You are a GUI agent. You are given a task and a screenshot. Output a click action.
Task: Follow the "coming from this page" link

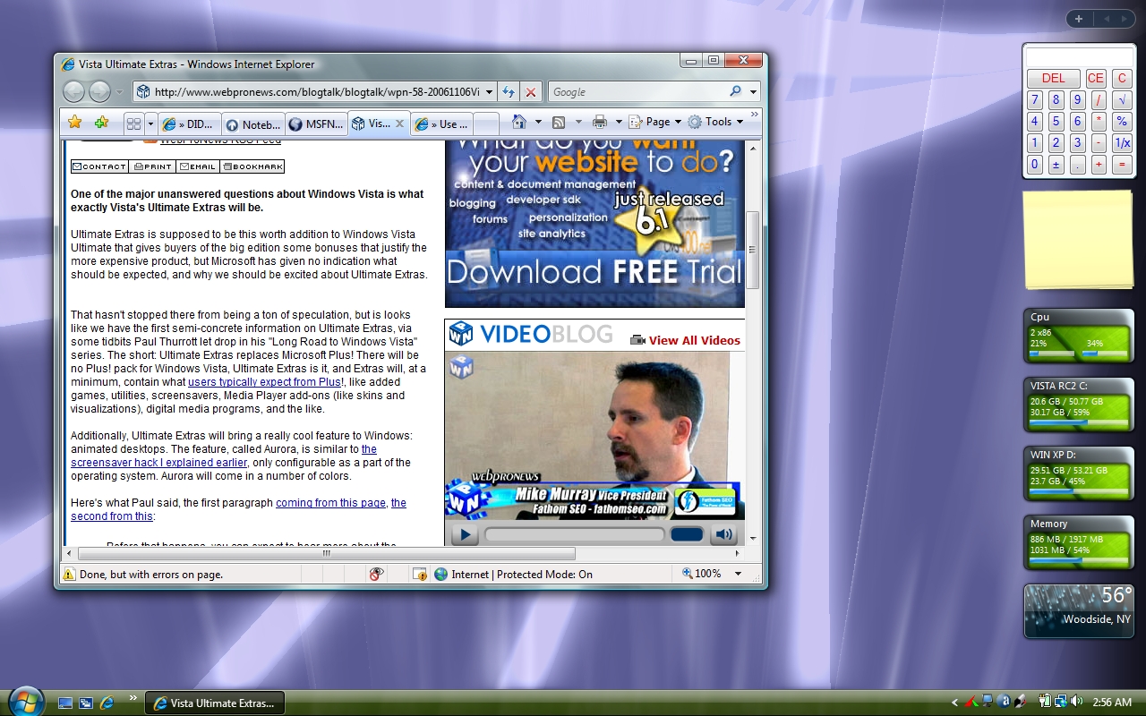click(330, 503)
